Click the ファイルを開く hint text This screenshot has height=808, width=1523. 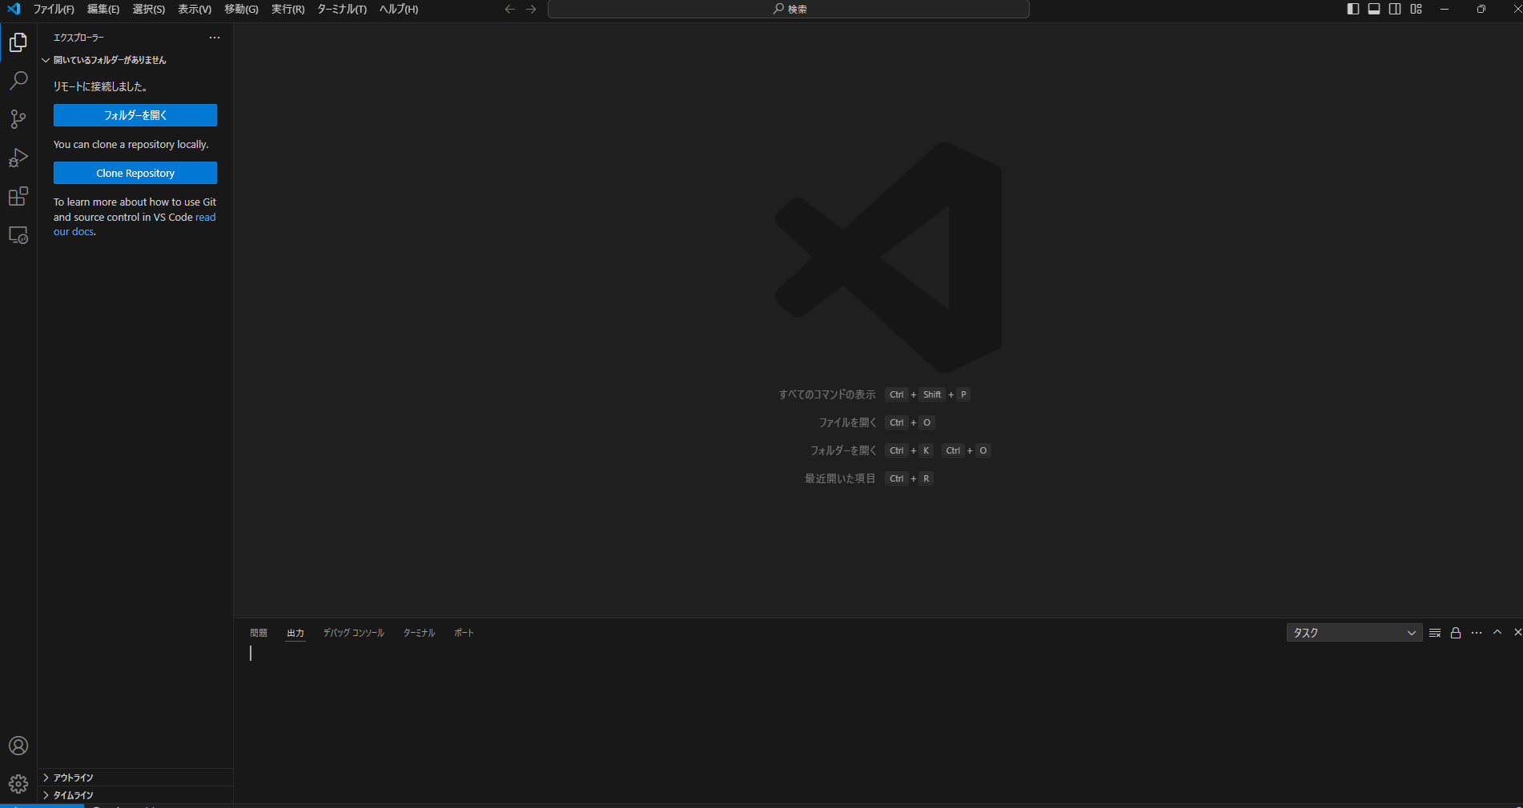coord(847,422)
